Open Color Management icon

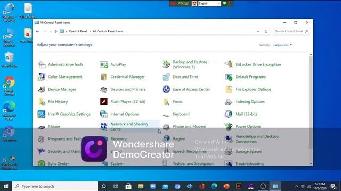click(x=42, y=77)
